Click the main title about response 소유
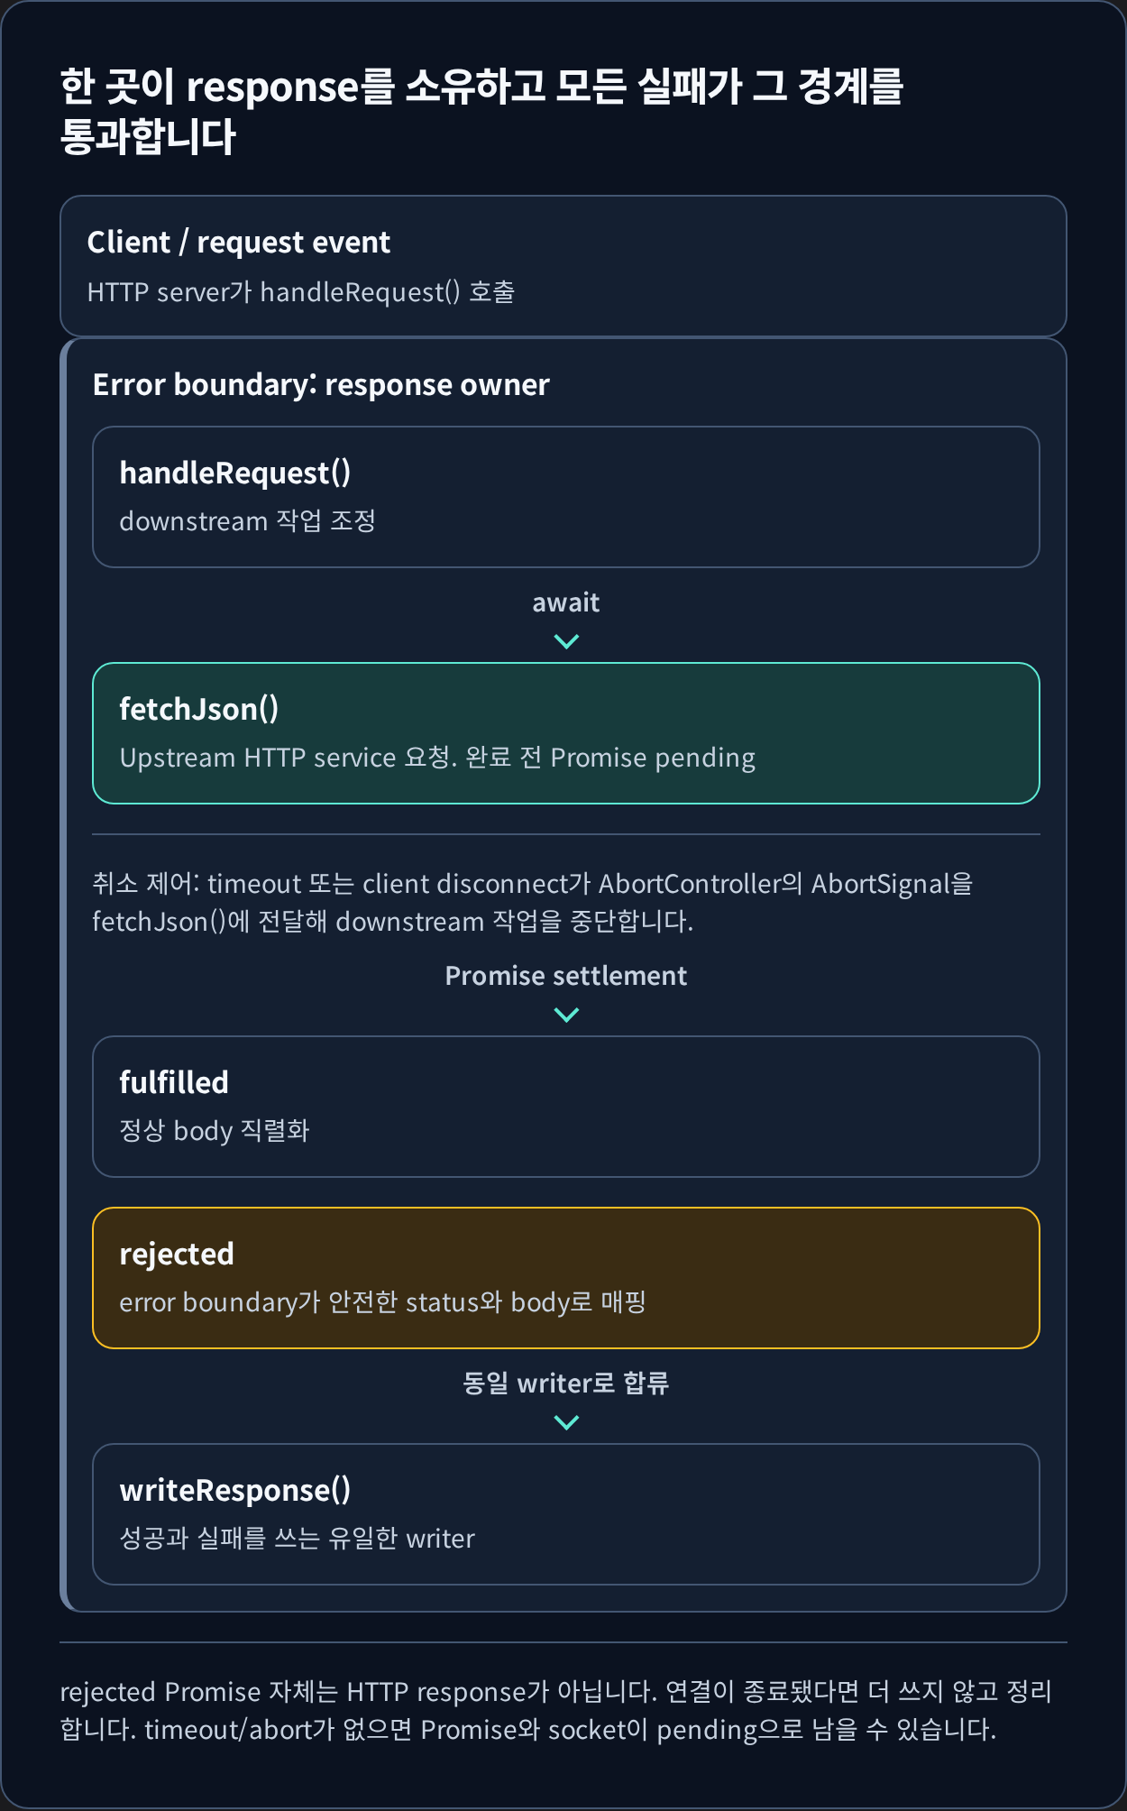 [481, 111]
